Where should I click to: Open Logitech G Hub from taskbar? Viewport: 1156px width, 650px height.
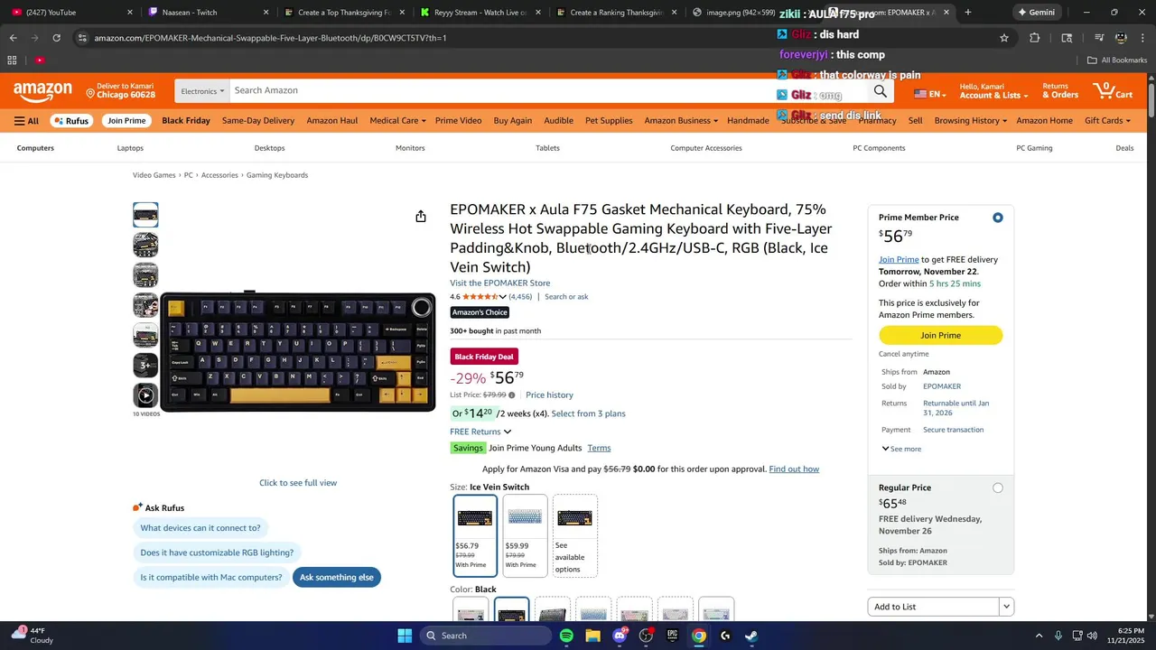tap(725, 636)
